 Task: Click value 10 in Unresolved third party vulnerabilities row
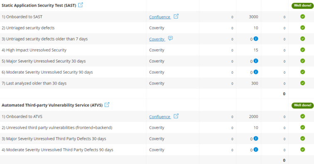click(x=256, y=128)
